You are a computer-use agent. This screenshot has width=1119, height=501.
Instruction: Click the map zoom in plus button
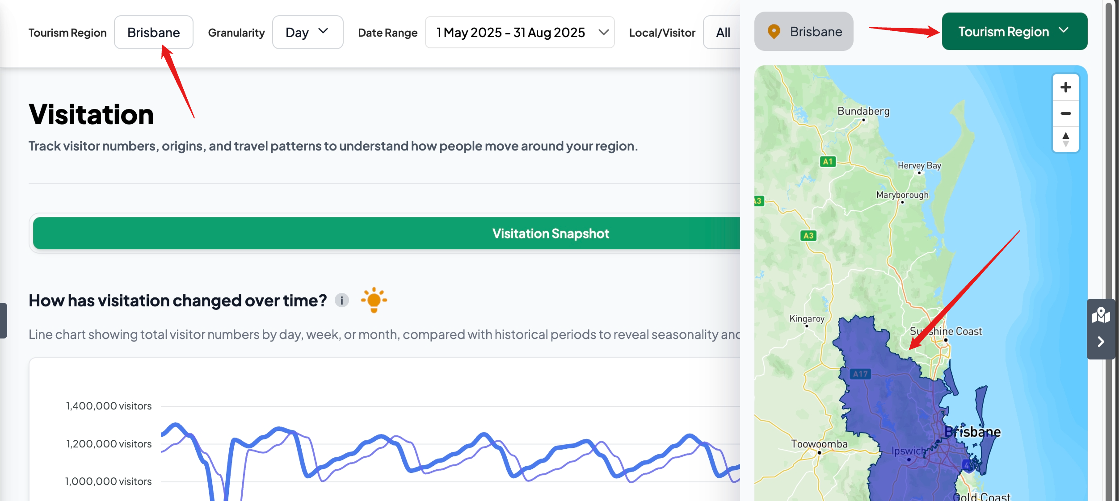(x=1066, y=87)
